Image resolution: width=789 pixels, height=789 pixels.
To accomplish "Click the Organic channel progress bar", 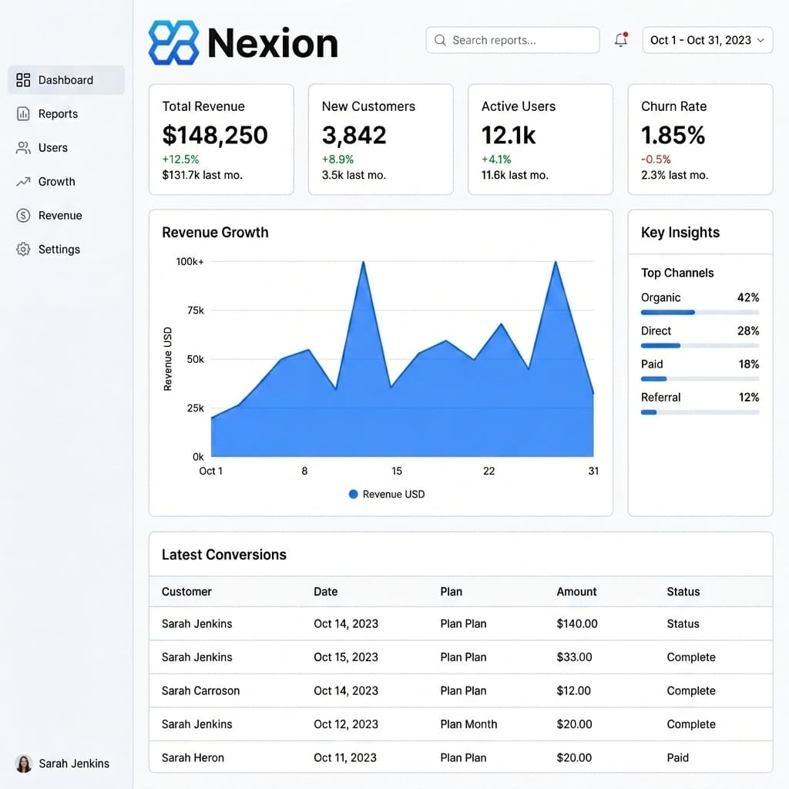I will (x=700, y=313).
